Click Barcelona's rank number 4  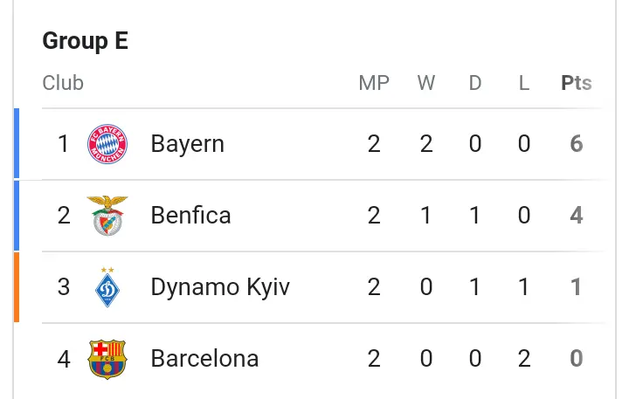pos(64,359)
